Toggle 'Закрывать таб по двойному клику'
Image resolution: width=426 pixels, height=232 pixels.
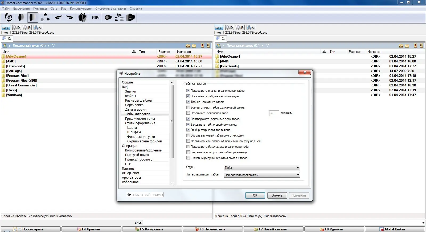[x=188, y=125]
